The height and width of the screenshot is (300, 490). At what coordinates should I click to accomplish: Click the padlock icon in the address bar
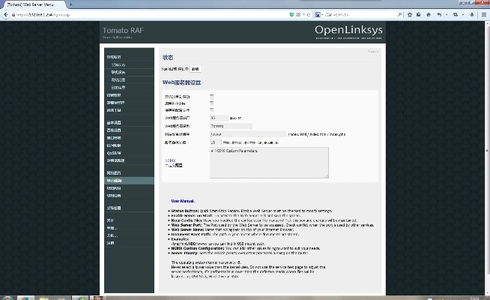pyautogui.click(x=13, y=15)
